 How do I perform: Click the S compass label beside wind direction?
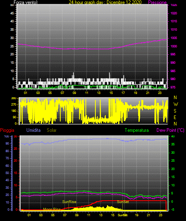175,111
